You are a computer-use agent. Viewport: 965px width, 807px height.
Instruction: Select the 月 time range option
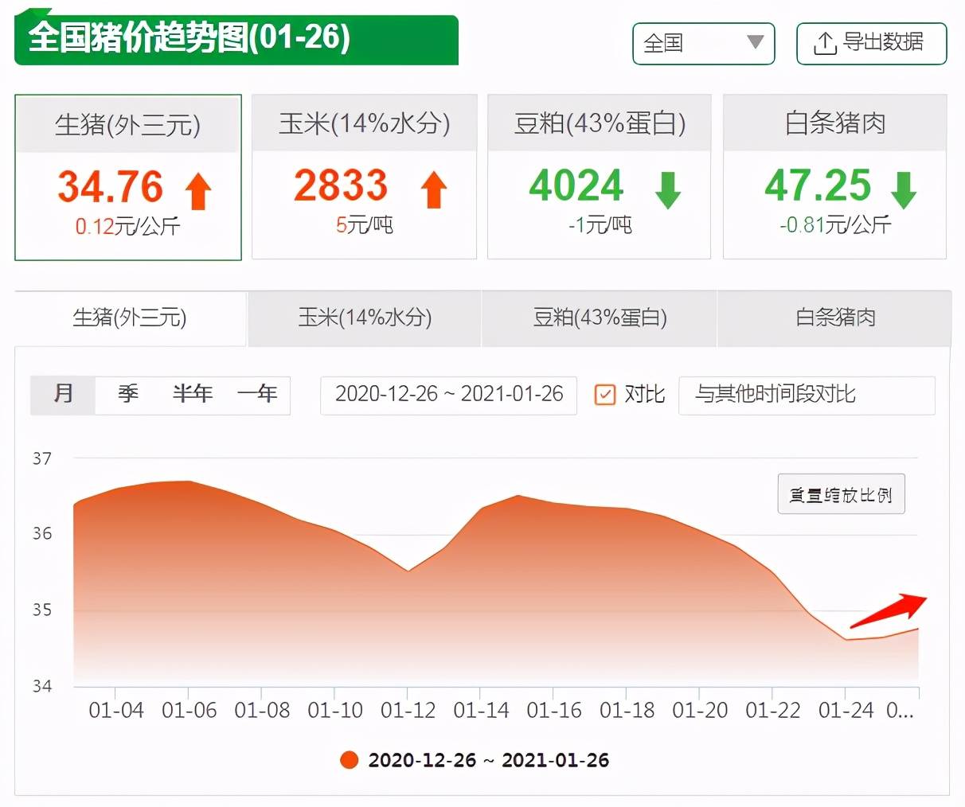(63, 394)
